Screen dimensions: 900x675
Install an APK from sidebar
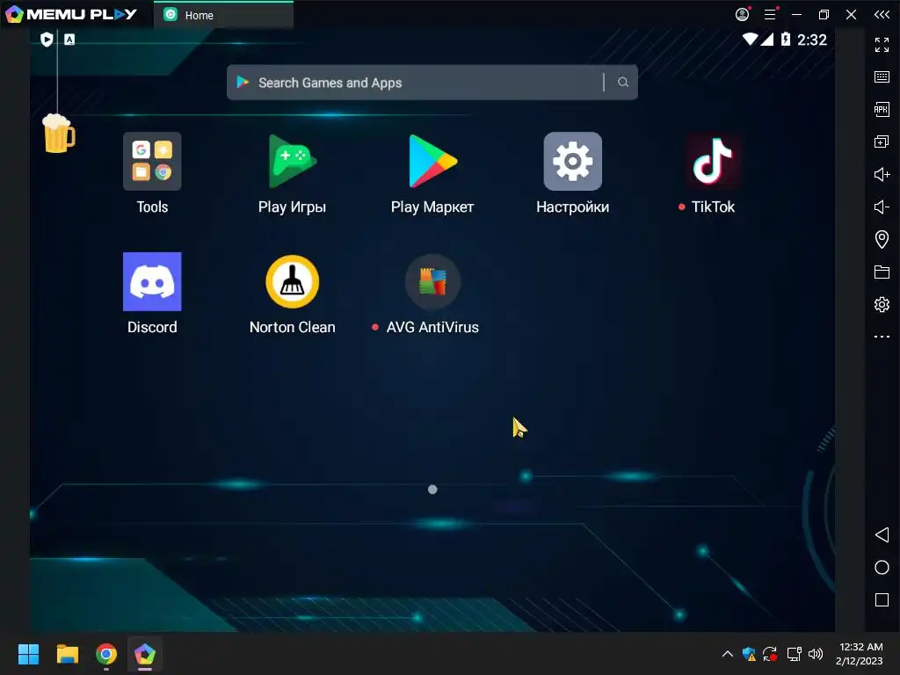click(882, 109)
